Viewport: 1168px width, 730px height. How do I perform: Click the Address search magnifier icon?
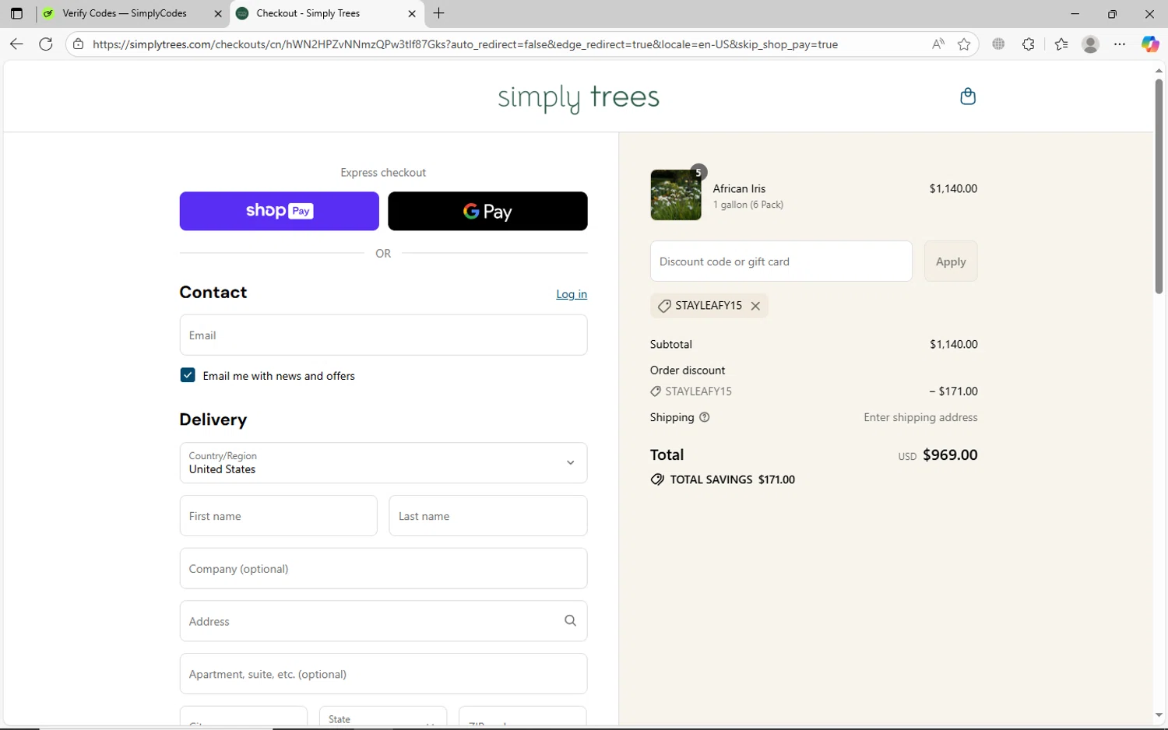570,621
